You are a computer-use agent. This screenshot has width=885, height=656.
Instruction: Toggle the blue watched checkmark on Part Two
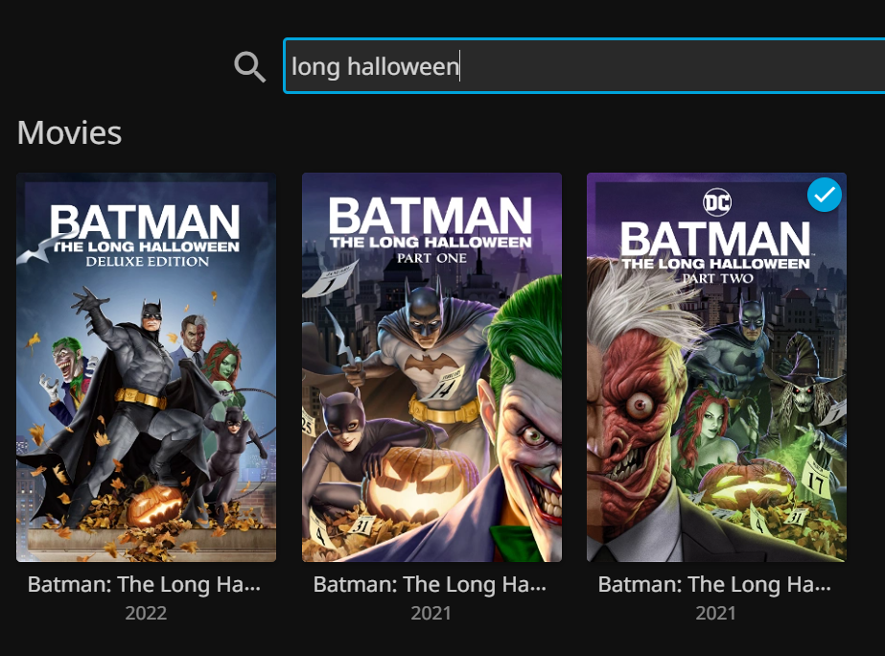[824, 196]
